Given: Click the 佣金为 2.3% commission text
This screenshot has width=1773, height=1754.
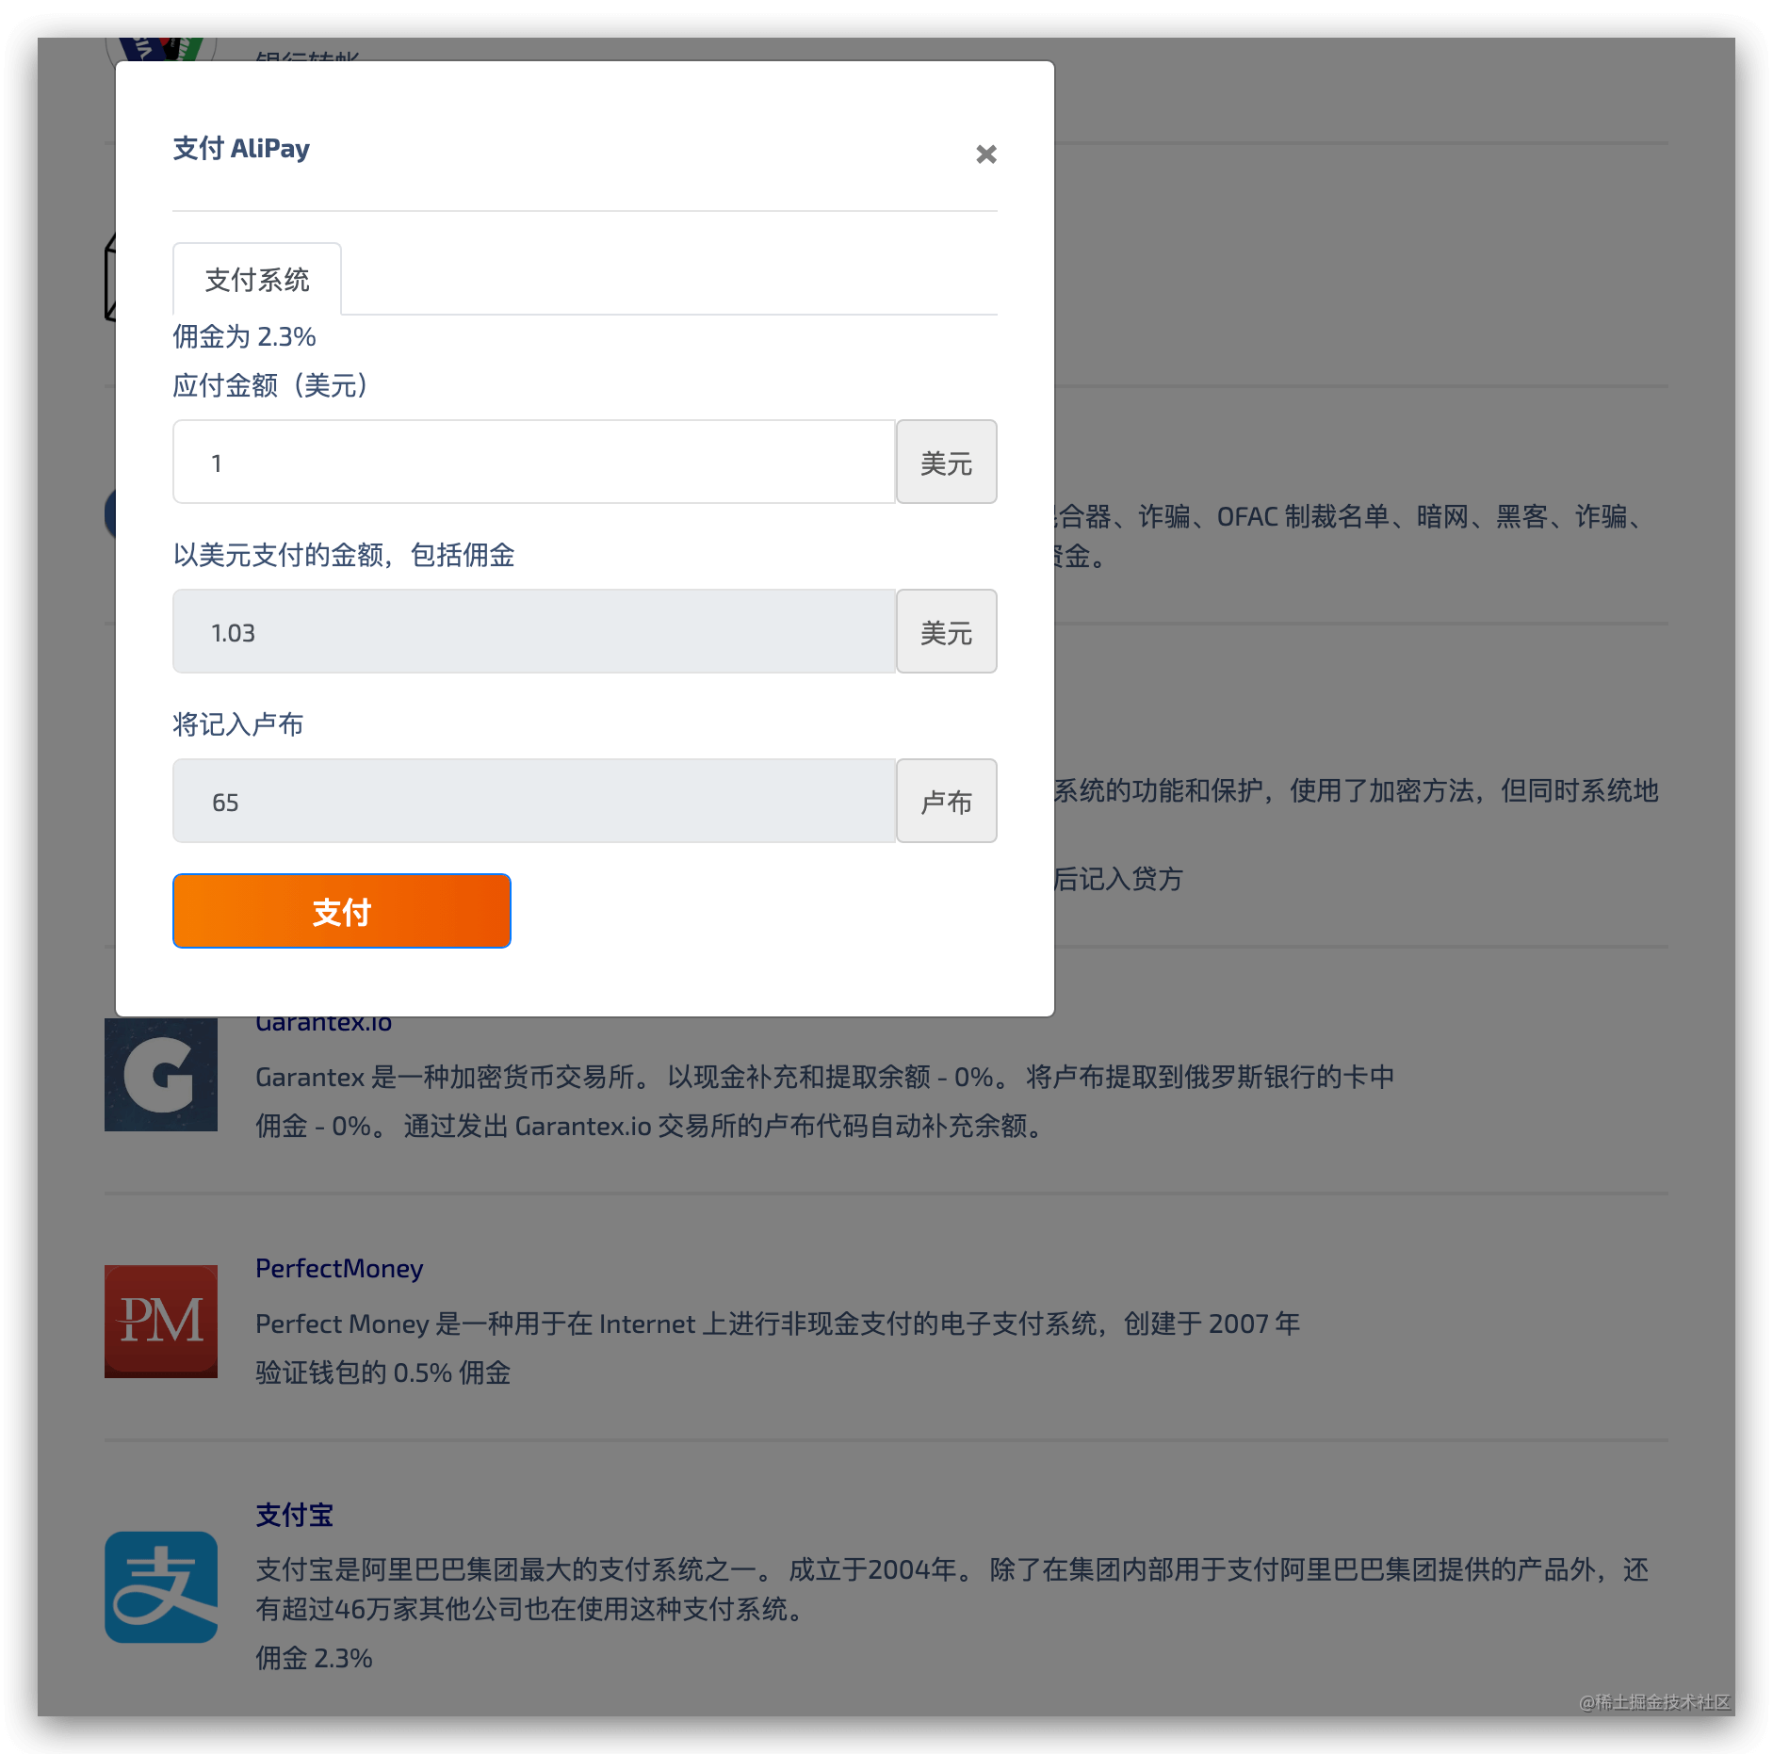Looking at the screenshot, I should (243, 335).
